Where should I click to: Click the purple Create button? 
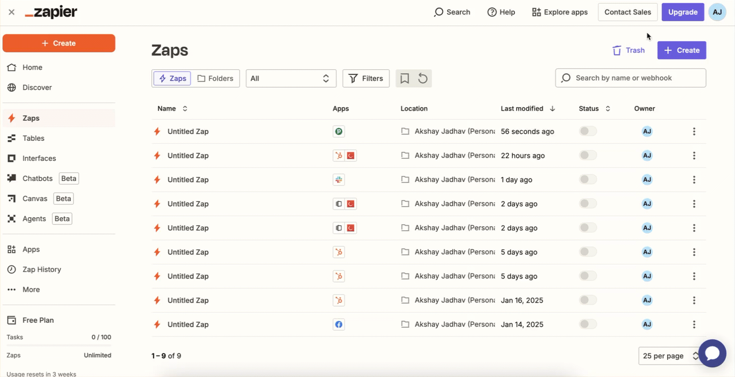click(682, 50)
